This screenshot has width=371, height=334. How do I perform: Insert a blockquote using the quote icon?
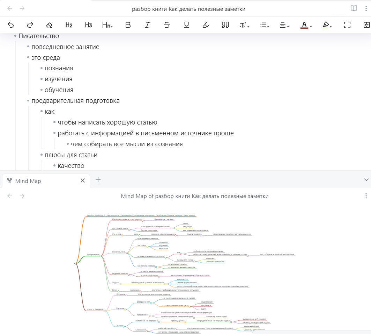[225, 25]
